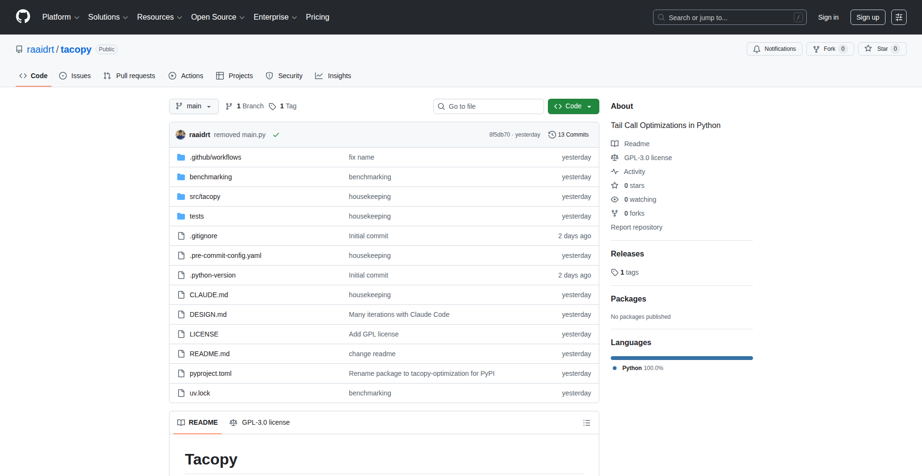The image size is (922, 476).
Task: Click the Python language bar
Action: point(681,358)
